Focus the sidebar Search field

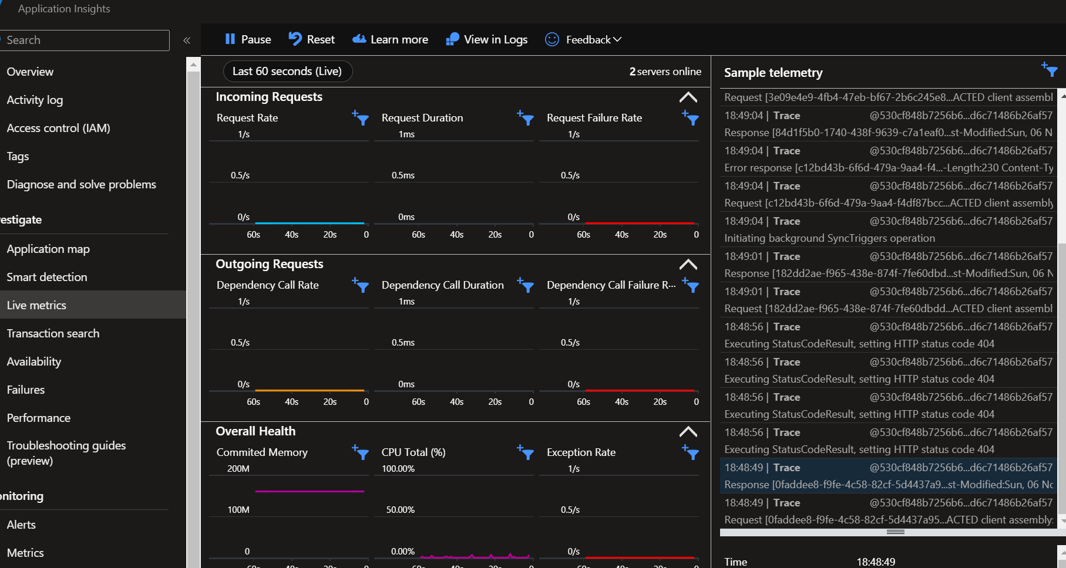pos(85,40)
